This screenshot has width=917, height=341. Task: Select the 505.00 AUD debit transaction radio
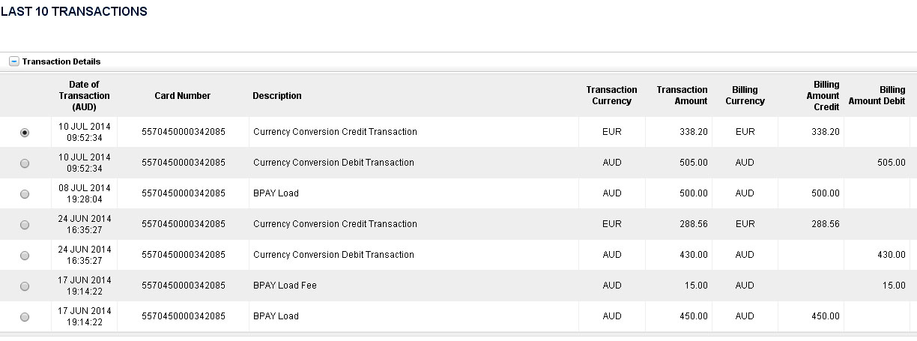coord(25,163)
